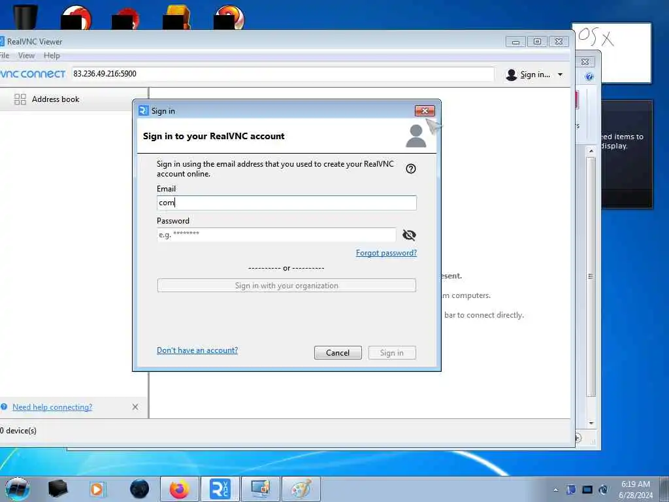Launch Firefox from the taskbar

(x=180, y=489)
